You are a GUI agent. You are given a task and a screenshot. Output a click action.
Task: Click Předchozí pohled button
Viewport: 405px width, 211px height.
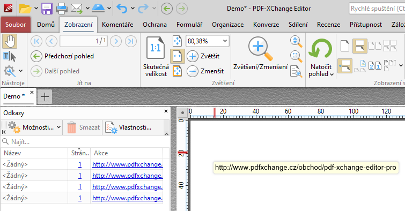[x=62, y=56]
